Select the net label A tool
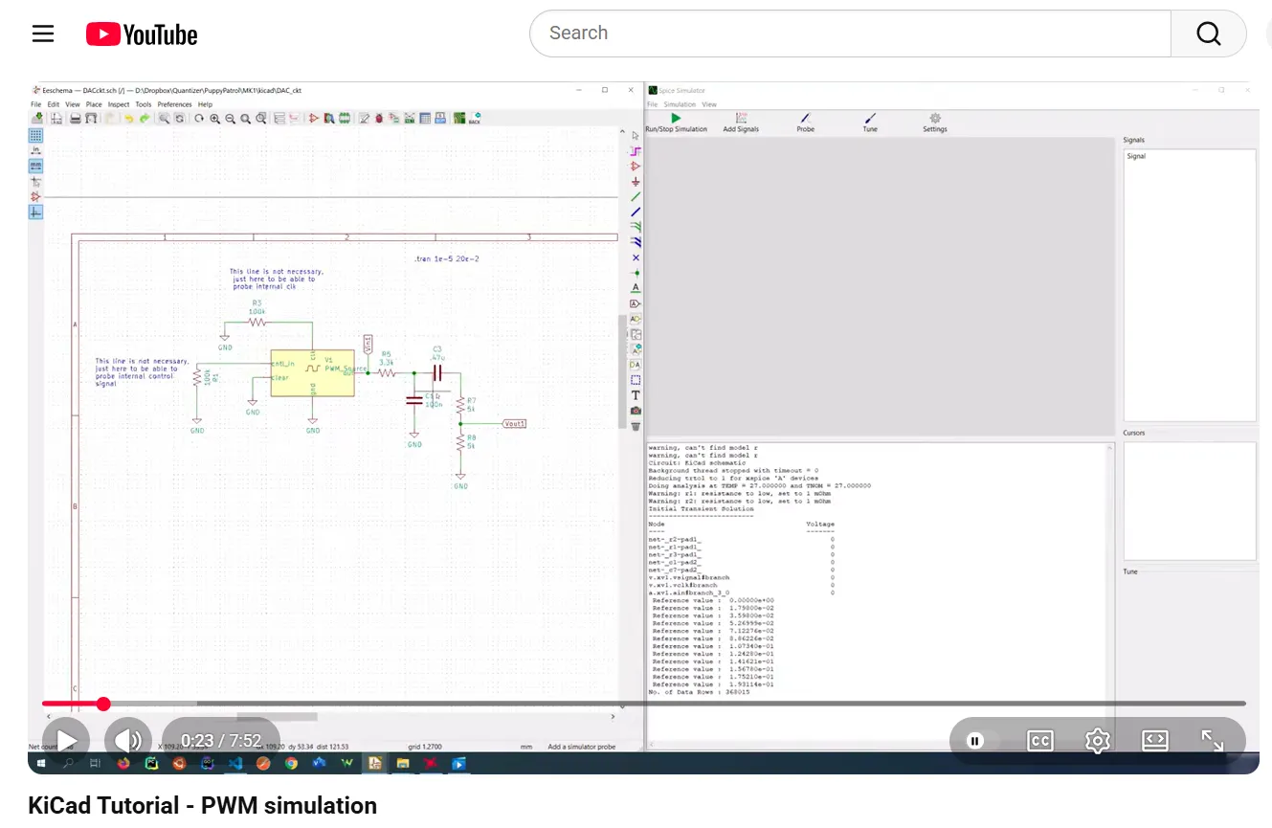 [636, 288]
